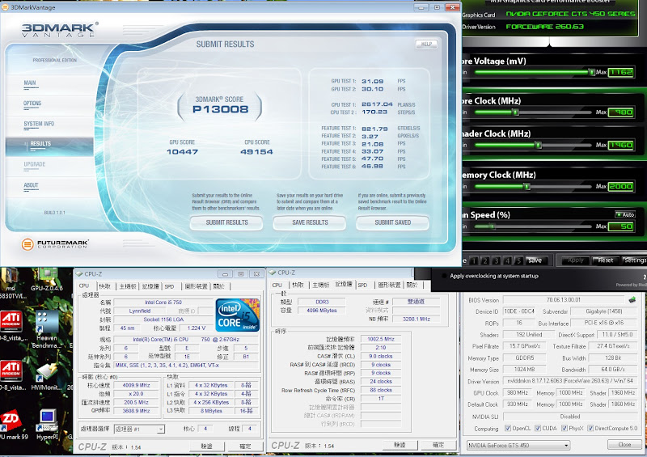Viewport: 647px width, 457px height.
Task: Click the Futuremark Corporation logo
Action: click(x=55, y=244)
